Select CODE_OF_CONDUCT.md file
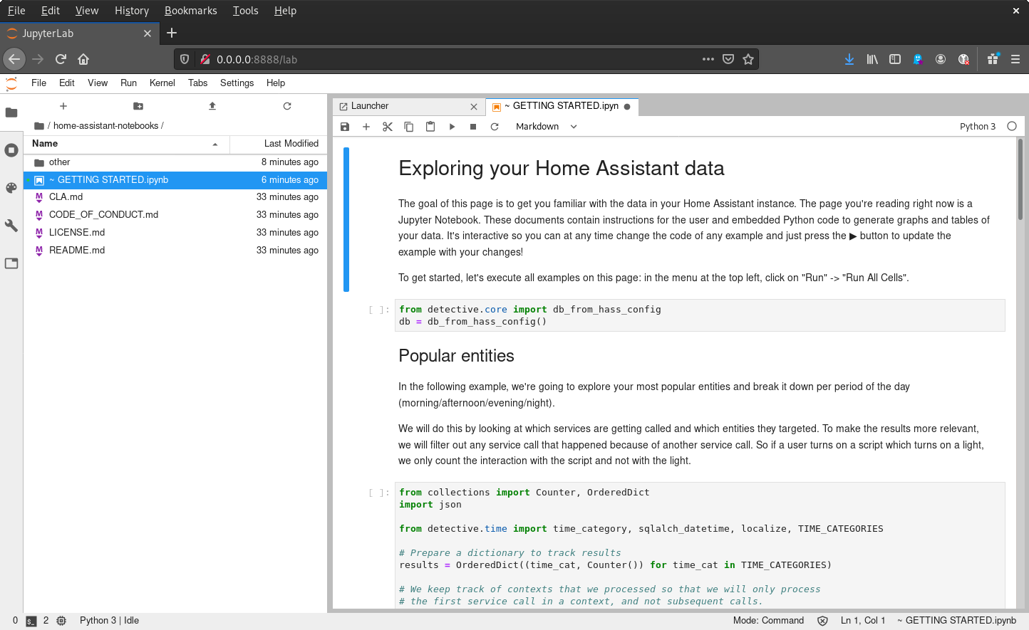This screenshot has width=1029, height=630. click(175, 215)
